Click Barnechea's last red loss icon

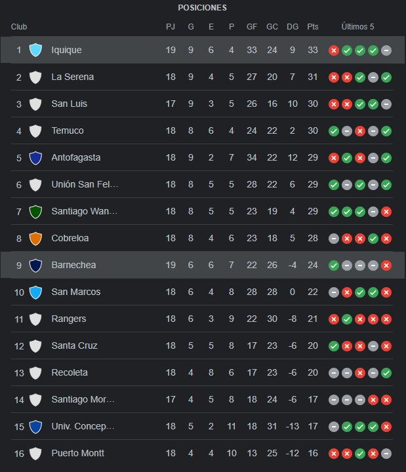pos(386,265)
